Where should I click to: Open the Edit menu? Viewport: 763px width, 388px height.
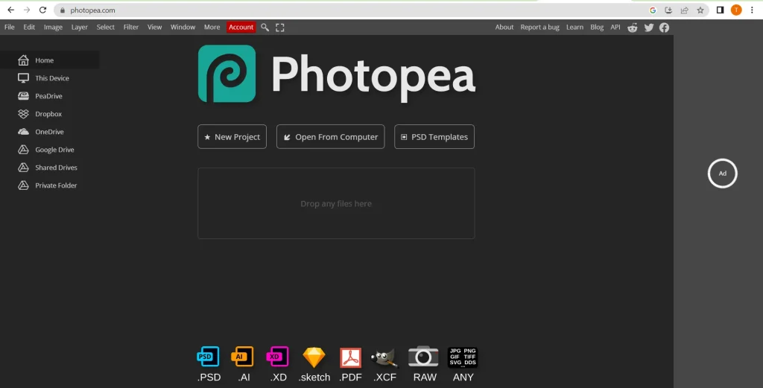29,28
